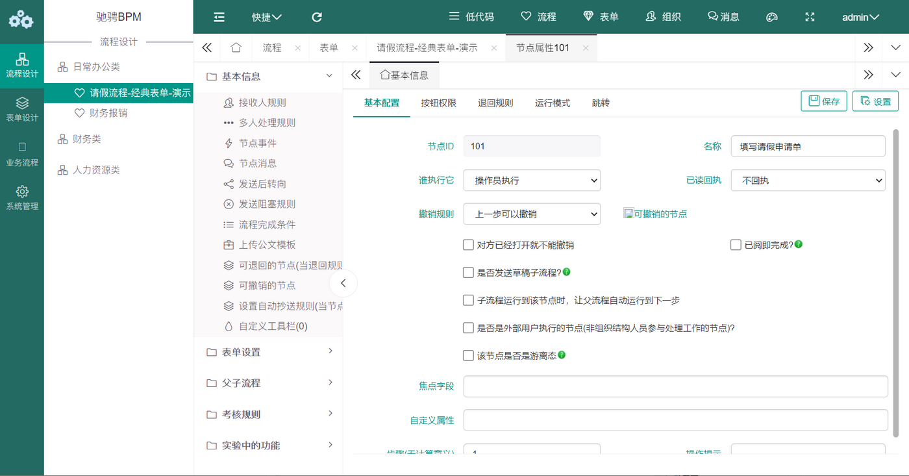Check 是否发送草稿子流程 option

[x=468, y=272]
